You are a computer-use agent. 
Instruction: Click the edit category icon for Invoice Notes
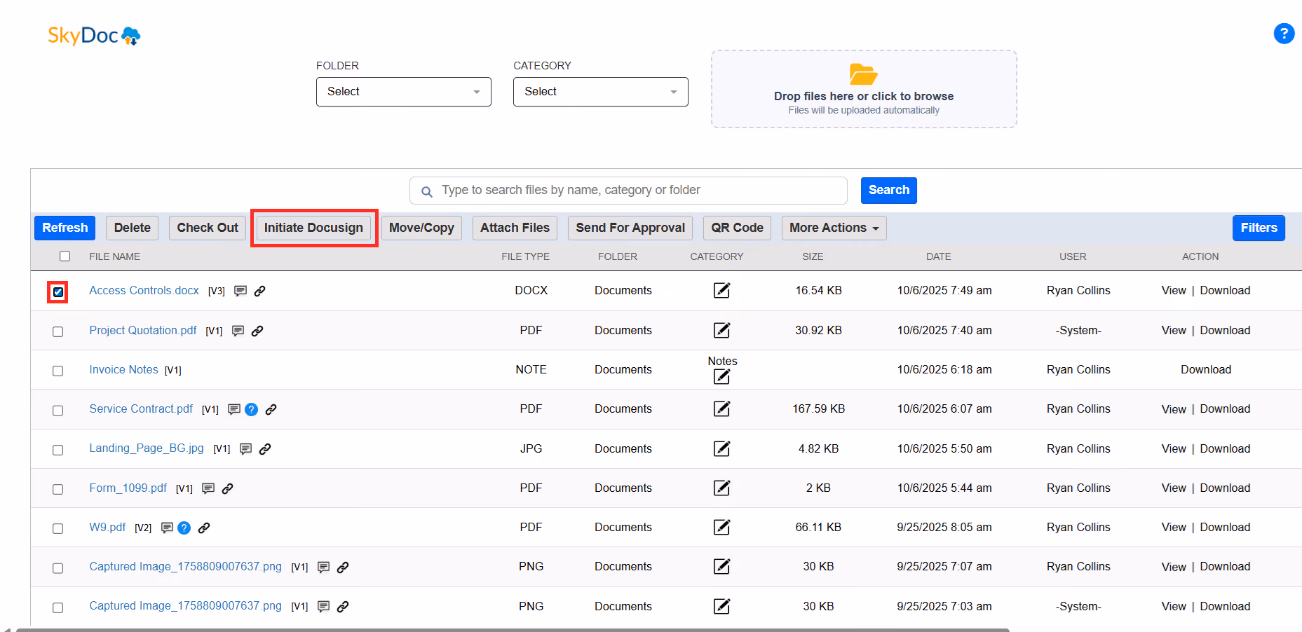tap(721, 377)
